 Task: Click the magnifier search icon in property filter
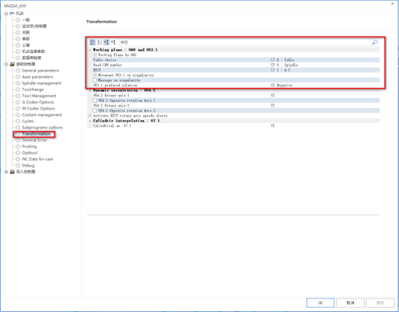374,42
